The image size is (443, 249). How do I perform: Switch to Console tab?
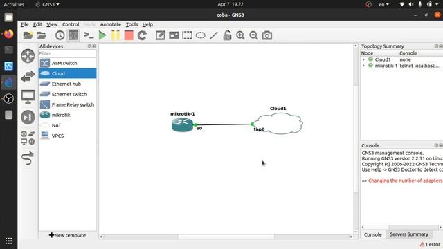[x=372, y=234]
